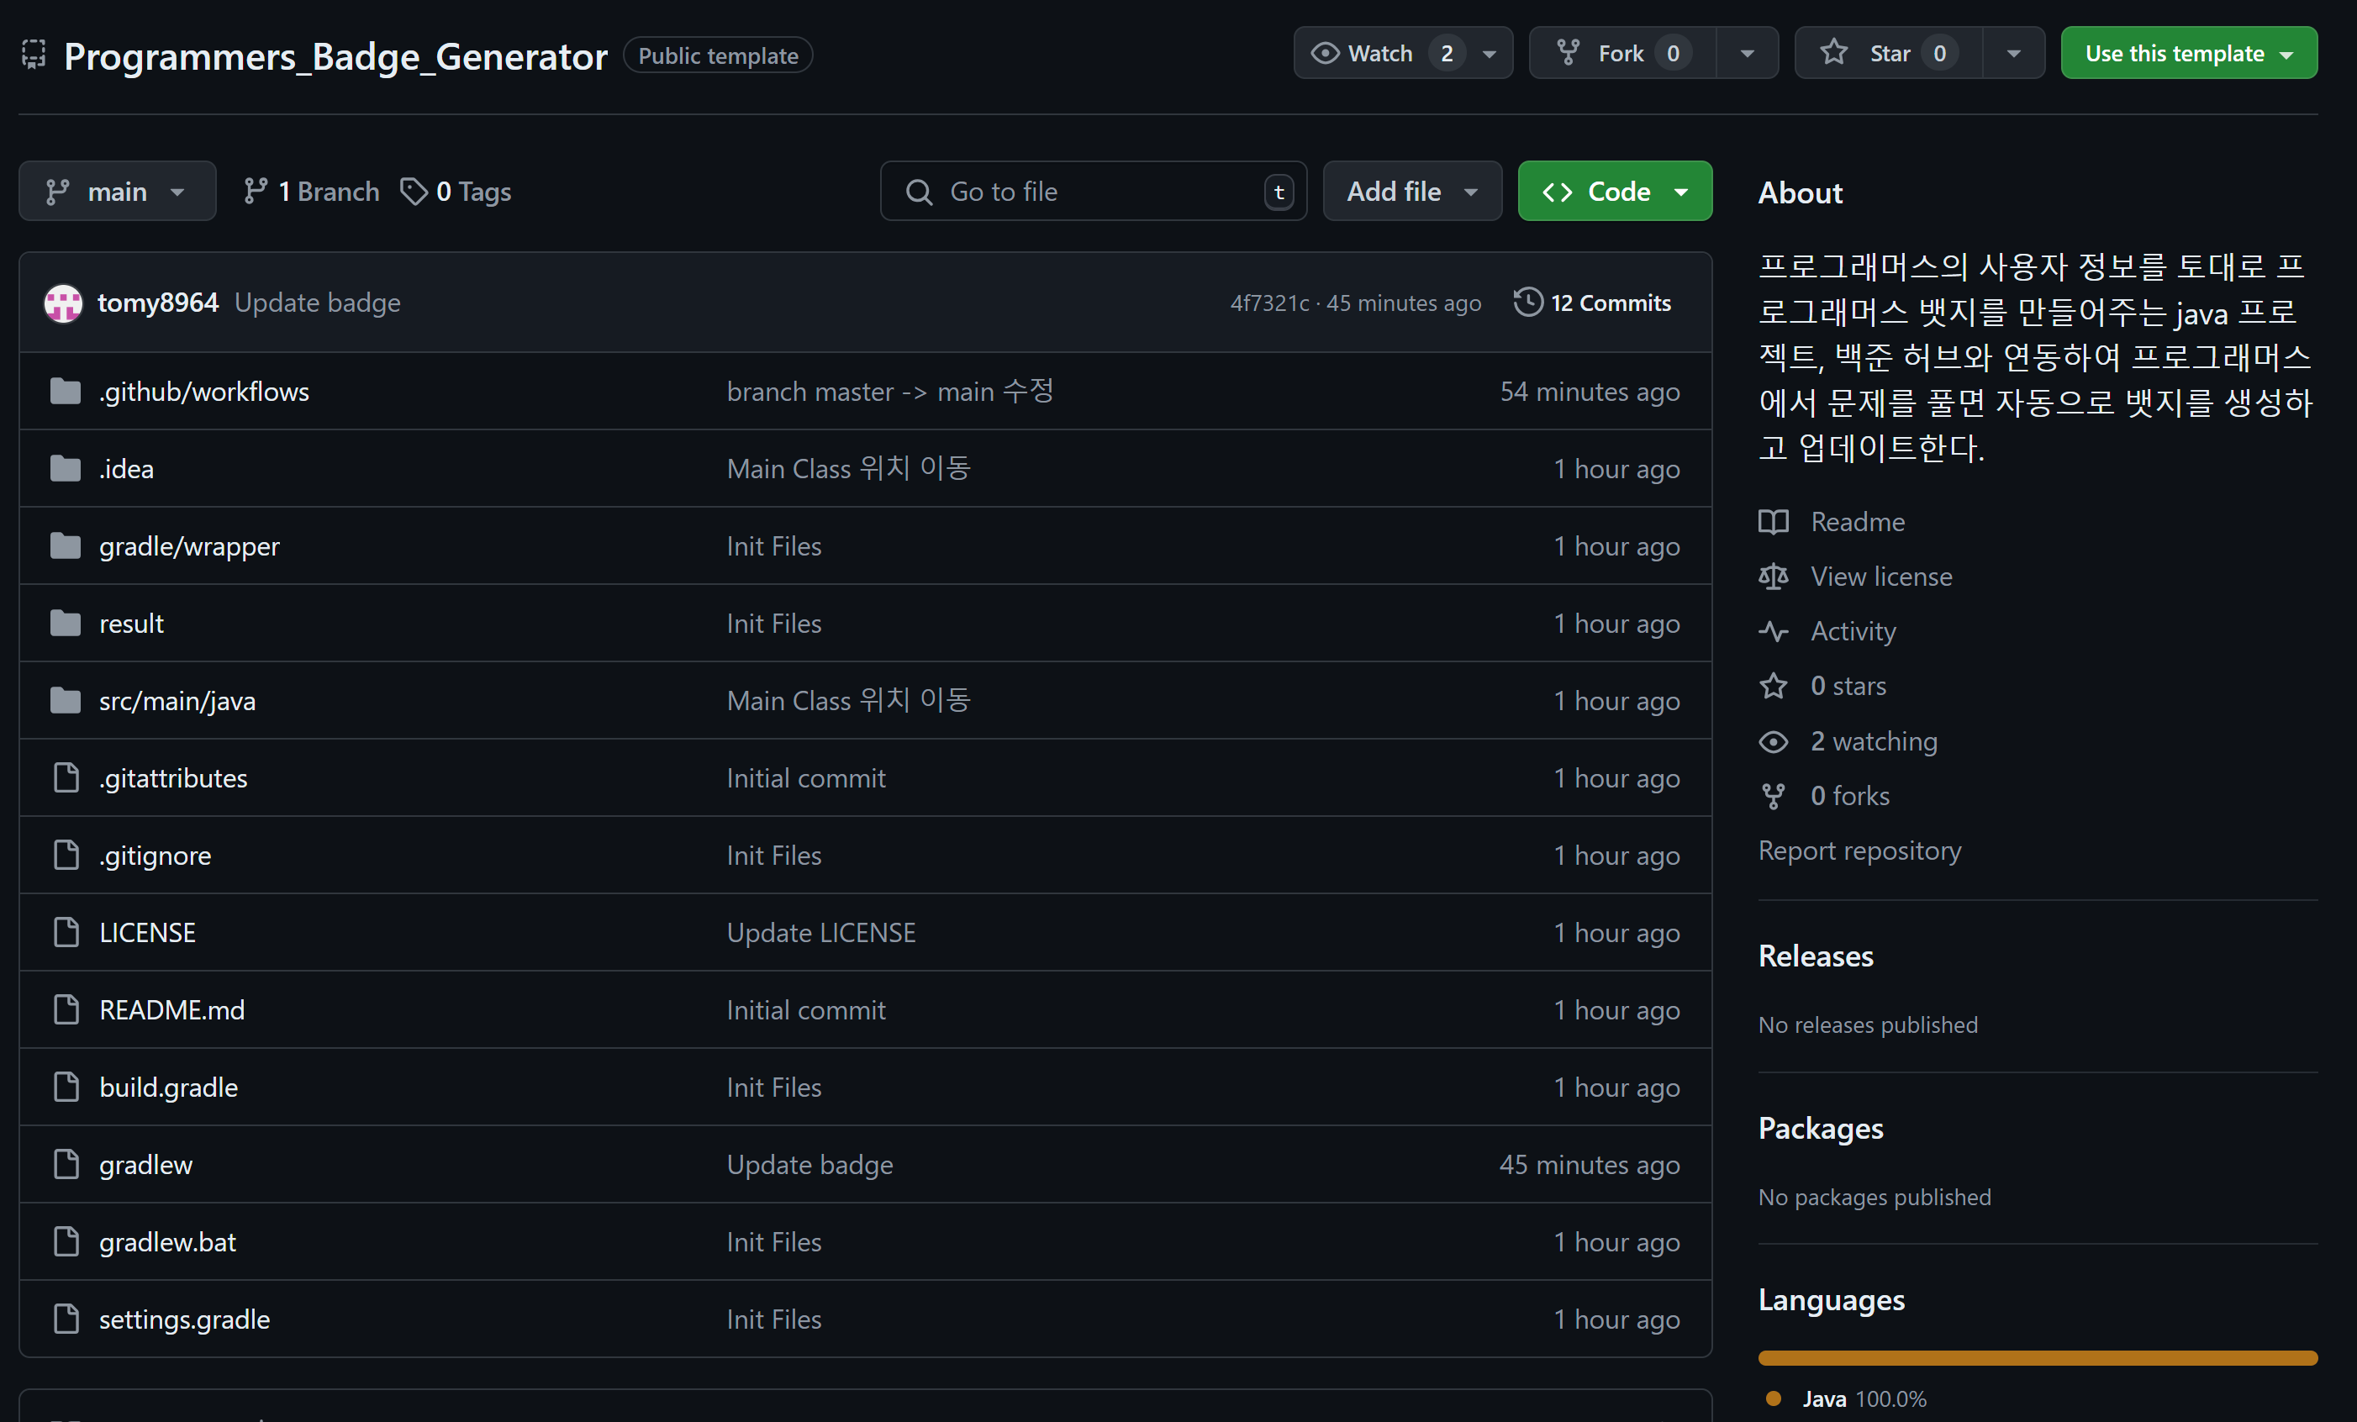Viewport: 2357px width, 1422px height.
Task: Click the Activity pulse icon
Action: coord(1773,631)
